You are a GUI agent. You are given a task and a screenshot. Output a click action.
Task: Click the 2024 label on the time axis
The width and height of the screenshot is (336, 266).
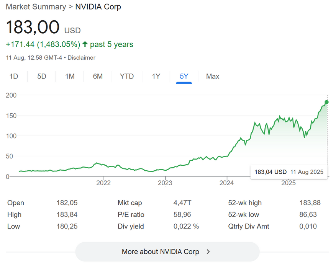click(x=227, y=183)
